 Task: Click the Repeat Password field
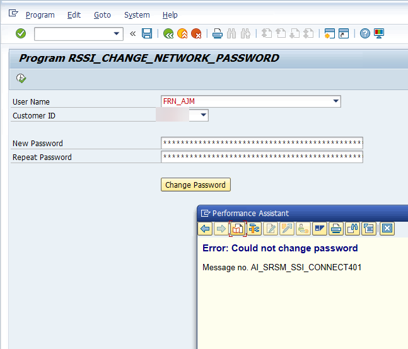pyautogui.click(x=262, y=157)
